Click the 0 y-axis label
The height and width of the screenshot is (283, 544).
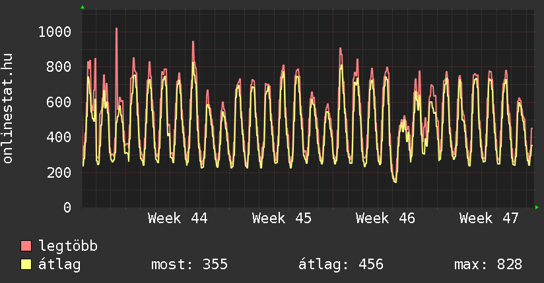pos(67,207)
